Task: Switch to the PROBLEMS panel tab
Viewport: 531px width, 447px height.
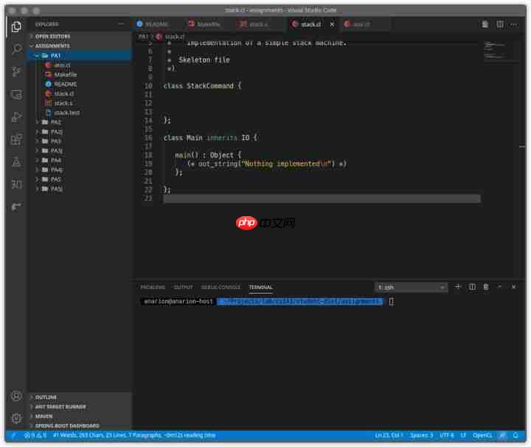Action: [x=153, y=287]
